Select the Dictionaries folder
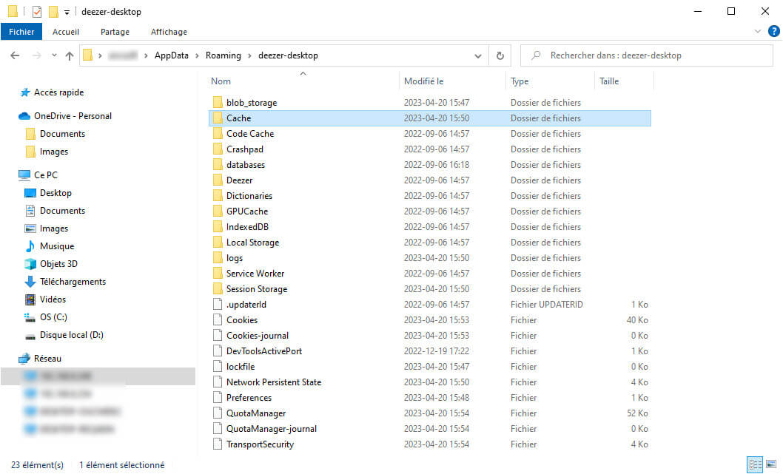Screen dimensions: 783x474 (x=249, y=195)
